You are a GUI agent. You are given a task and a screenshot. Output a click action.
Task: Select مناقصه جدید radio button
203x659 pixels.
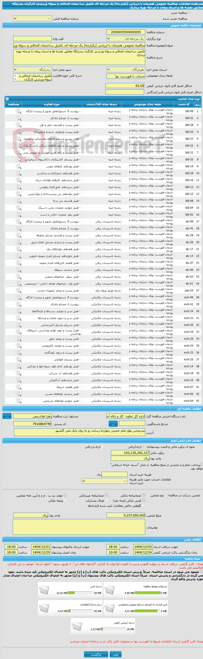point(189,13)
